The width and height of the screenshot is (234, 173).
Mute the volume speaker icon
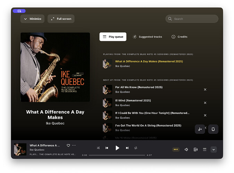pyautogui.click(x=186, y=149)
